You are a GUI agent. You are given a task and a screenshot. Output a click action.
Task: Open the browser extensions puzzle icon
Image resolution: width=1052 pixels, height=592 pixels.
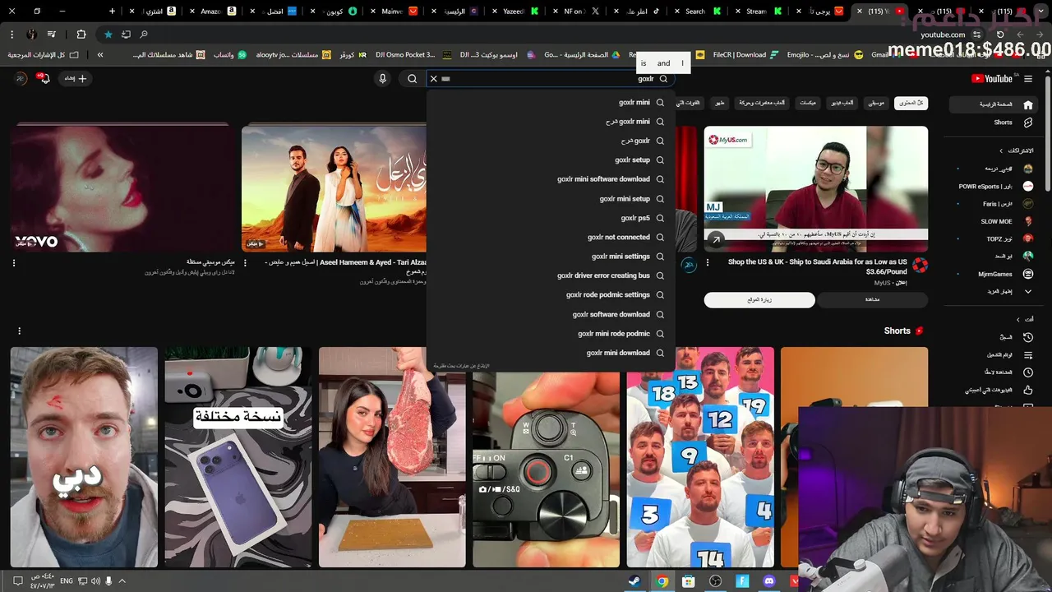click(x=81, y=35)
